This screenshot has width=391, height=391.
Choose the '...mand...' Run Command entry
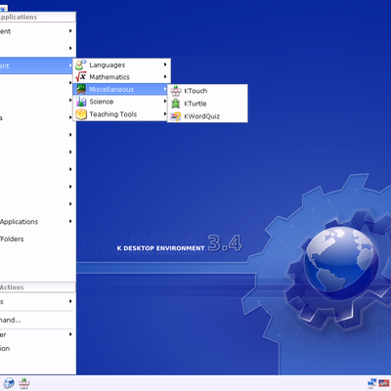[38, 320]
